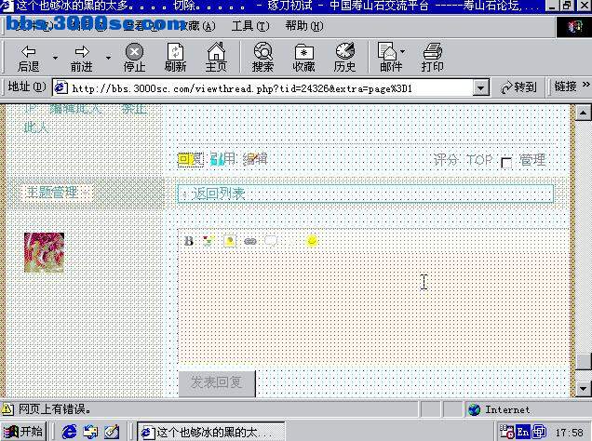
Task: Open the 搜索 search pane
Action: tap(262, 58)
